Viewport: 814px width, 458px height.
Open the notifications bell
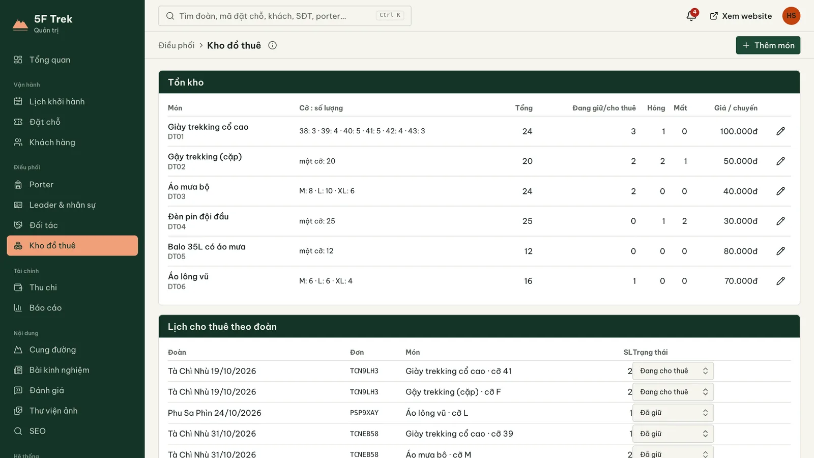point(691,16)
